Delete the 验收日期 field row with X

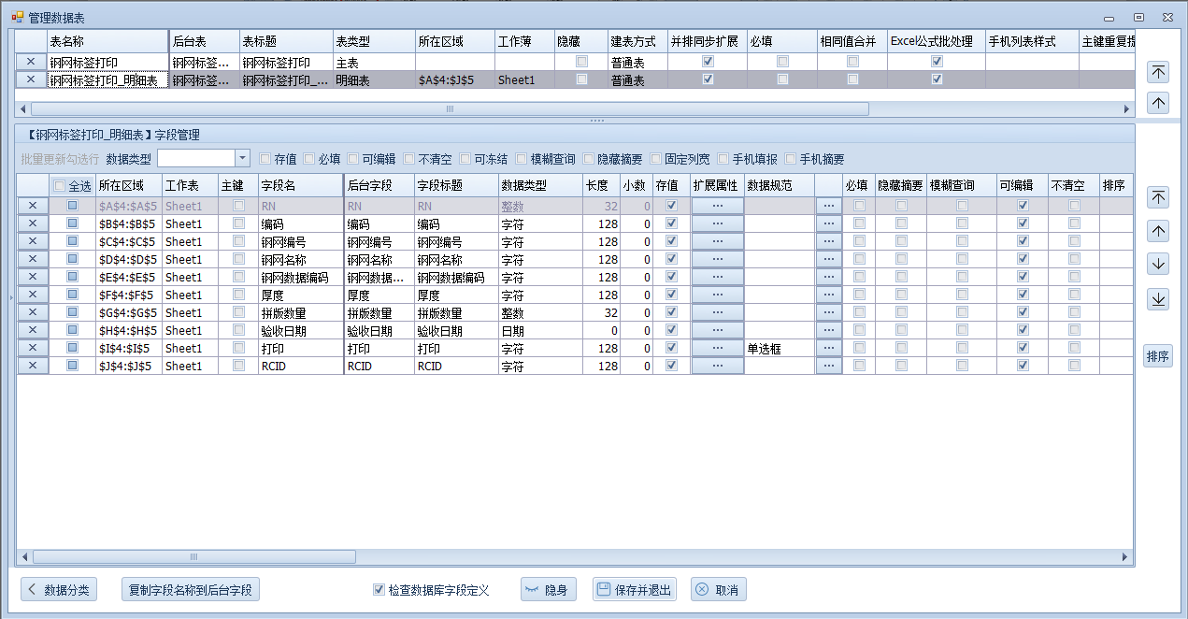click(33, 331)
